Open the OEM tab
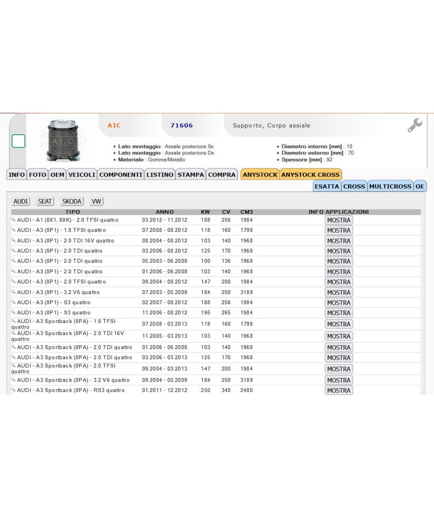The width and height of the screenshot is (434, 507). 57,175
